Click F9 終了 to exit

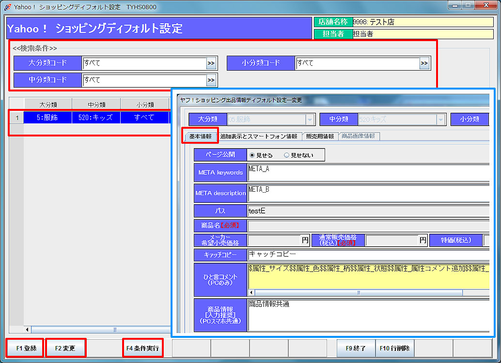tap(356, 348)
